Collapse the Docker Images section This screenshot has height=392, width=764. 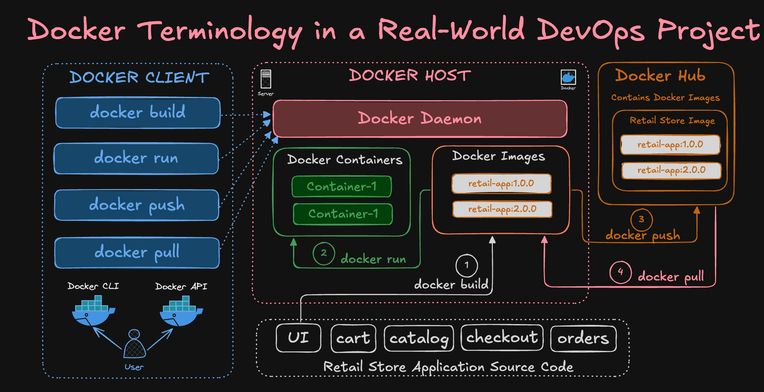click(x=499, y=156)
